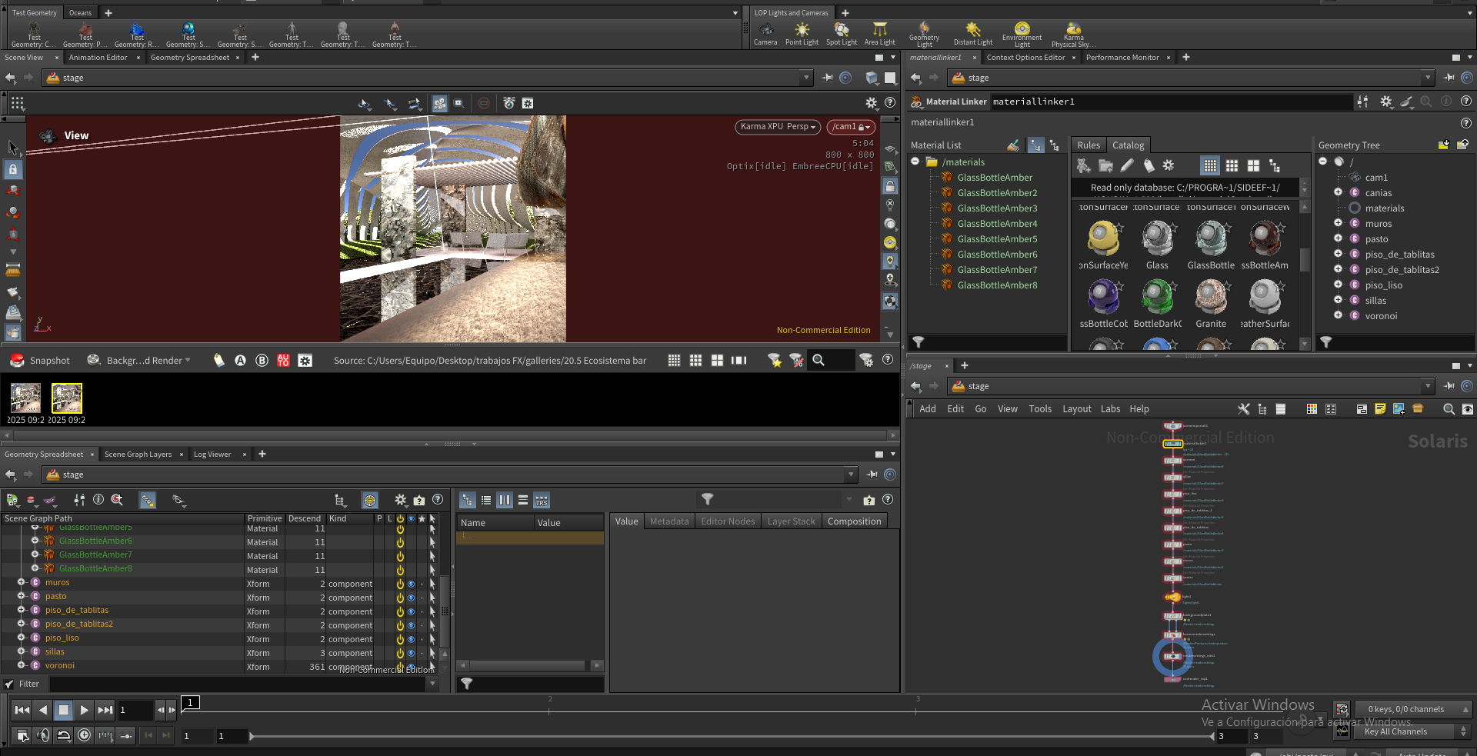
Task: Select the highlighted second snapshot thumbnail
Action: click(x=67, y=398)
